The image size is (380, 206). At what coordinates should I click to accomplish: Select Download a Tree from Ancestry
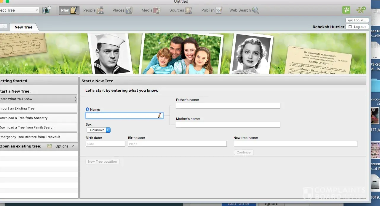point(38,118)
